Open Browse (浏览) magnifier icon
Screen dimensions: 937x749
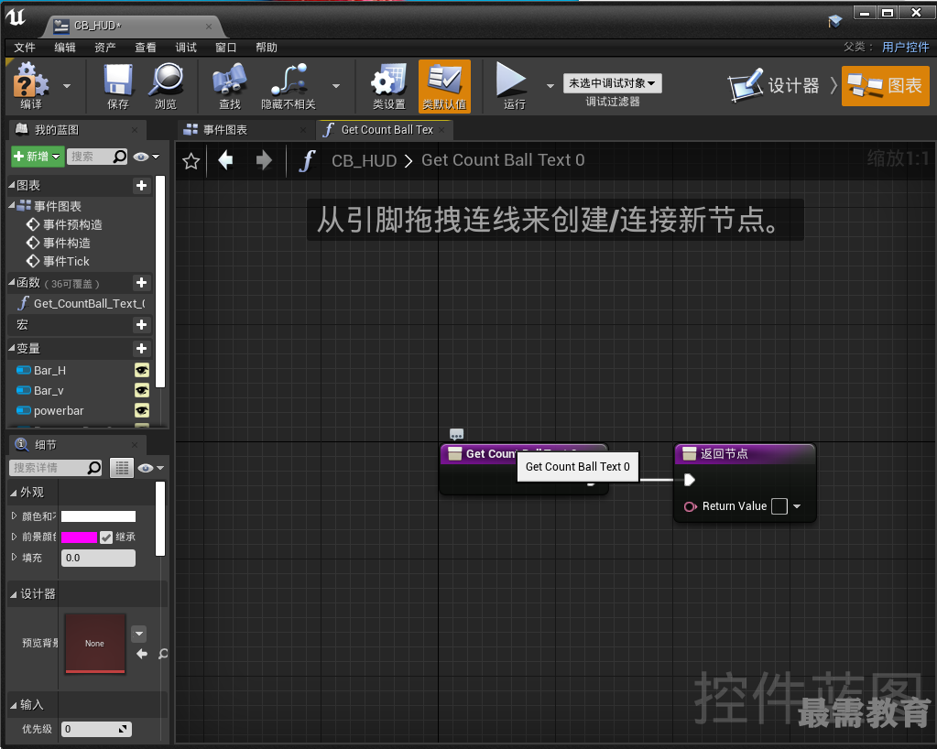tap(166, 85)
